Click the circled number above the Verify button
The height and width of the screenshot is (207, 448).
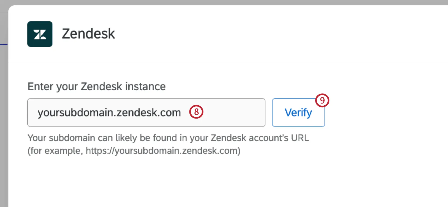[322, 100]
